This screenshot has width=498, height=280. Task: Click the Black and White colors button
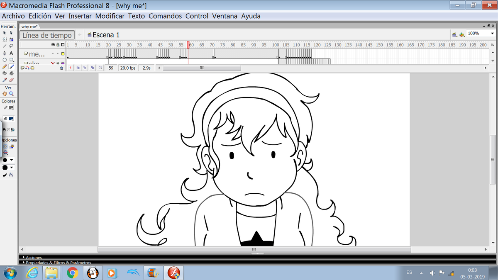(x=4, y=129)
